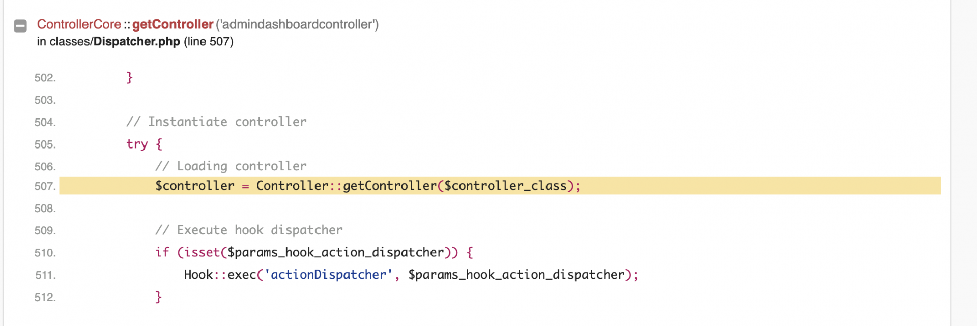Click line number 504

[45, 122]
